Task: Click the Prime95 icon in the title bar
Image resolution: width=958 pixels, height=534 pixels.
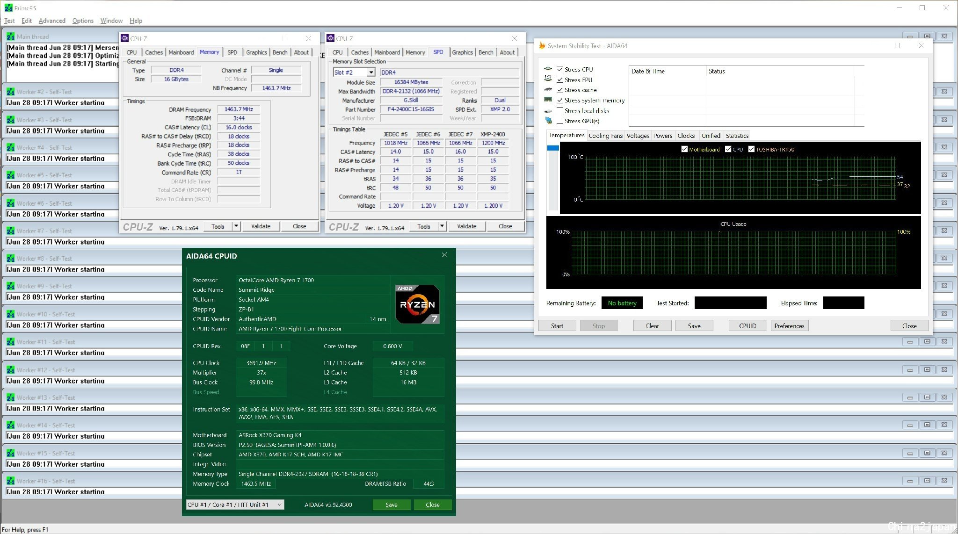Action: (8, 8)
